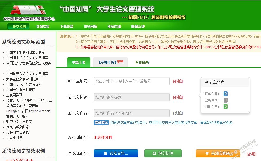This screenshot has height=161, width=261.
Task: Click the orange 温馨提示 label in notice bar
Action: tap(67, 36)
